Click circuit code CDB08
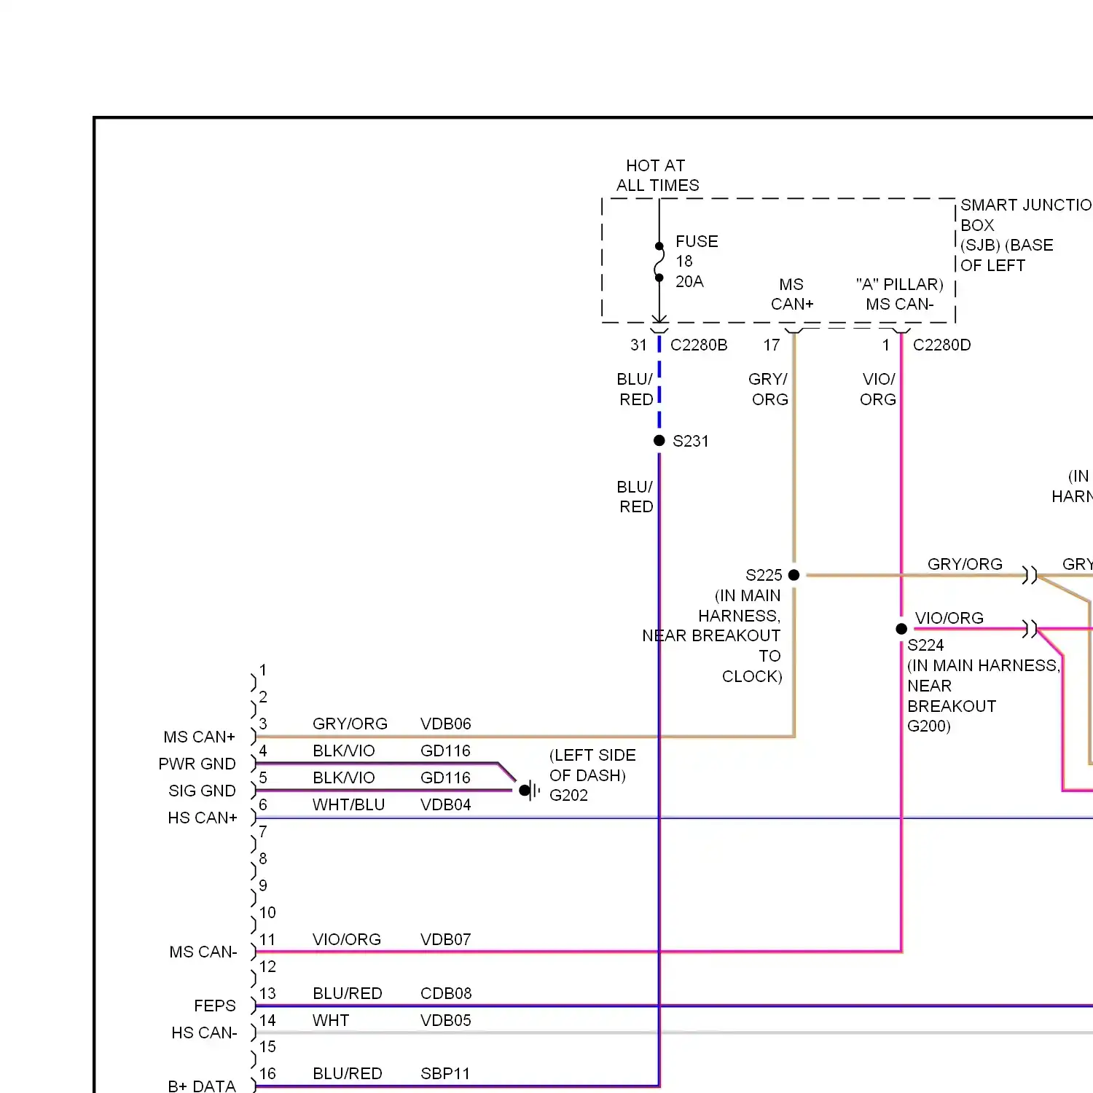Viewport: 1093px width, 1093px height. 446,993
